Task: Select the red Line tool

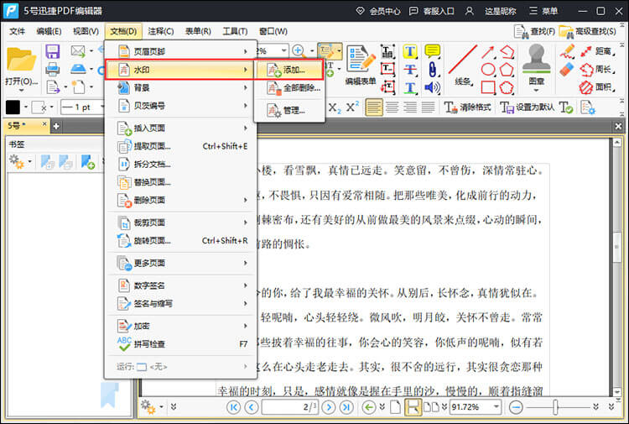Action: coord(462,60)
